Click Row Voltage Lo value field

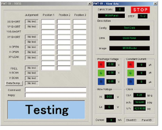click(x=109, y=107)
